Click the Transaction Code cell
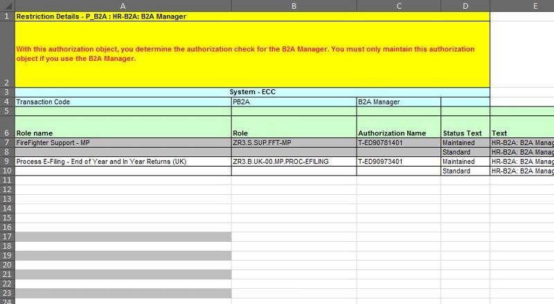 point(123,102)
